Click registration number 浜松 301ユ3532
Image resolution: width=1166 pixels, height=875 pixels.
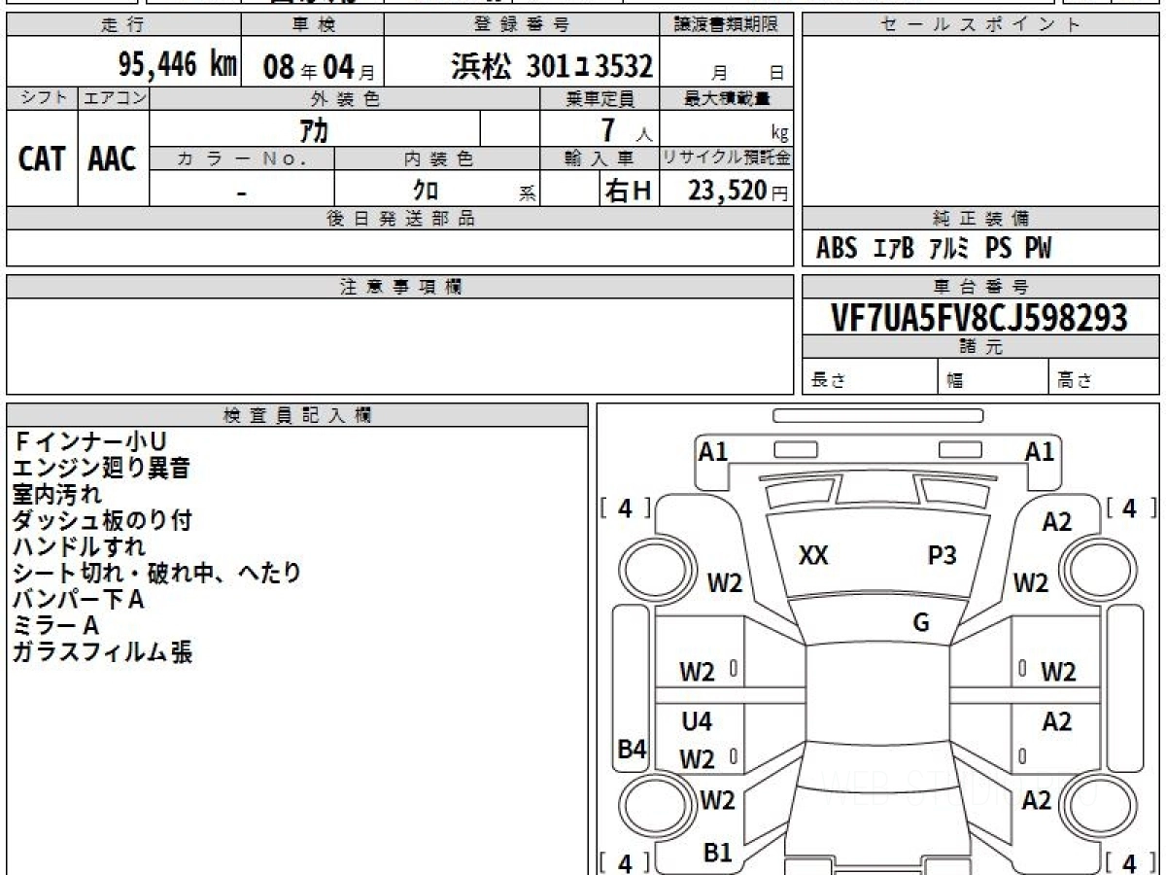[552, 66]
